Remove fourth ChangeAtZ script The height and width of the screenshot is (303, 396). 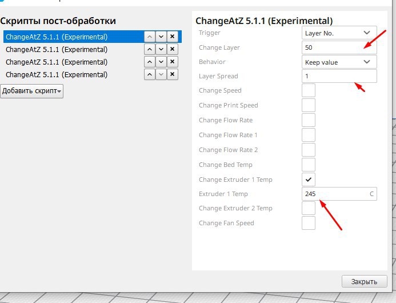[x=172, y=74]
